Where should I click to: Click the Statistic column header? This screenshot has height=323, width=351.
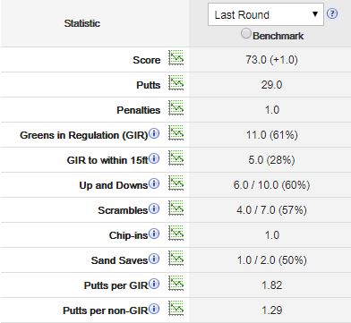coord(82,23)
